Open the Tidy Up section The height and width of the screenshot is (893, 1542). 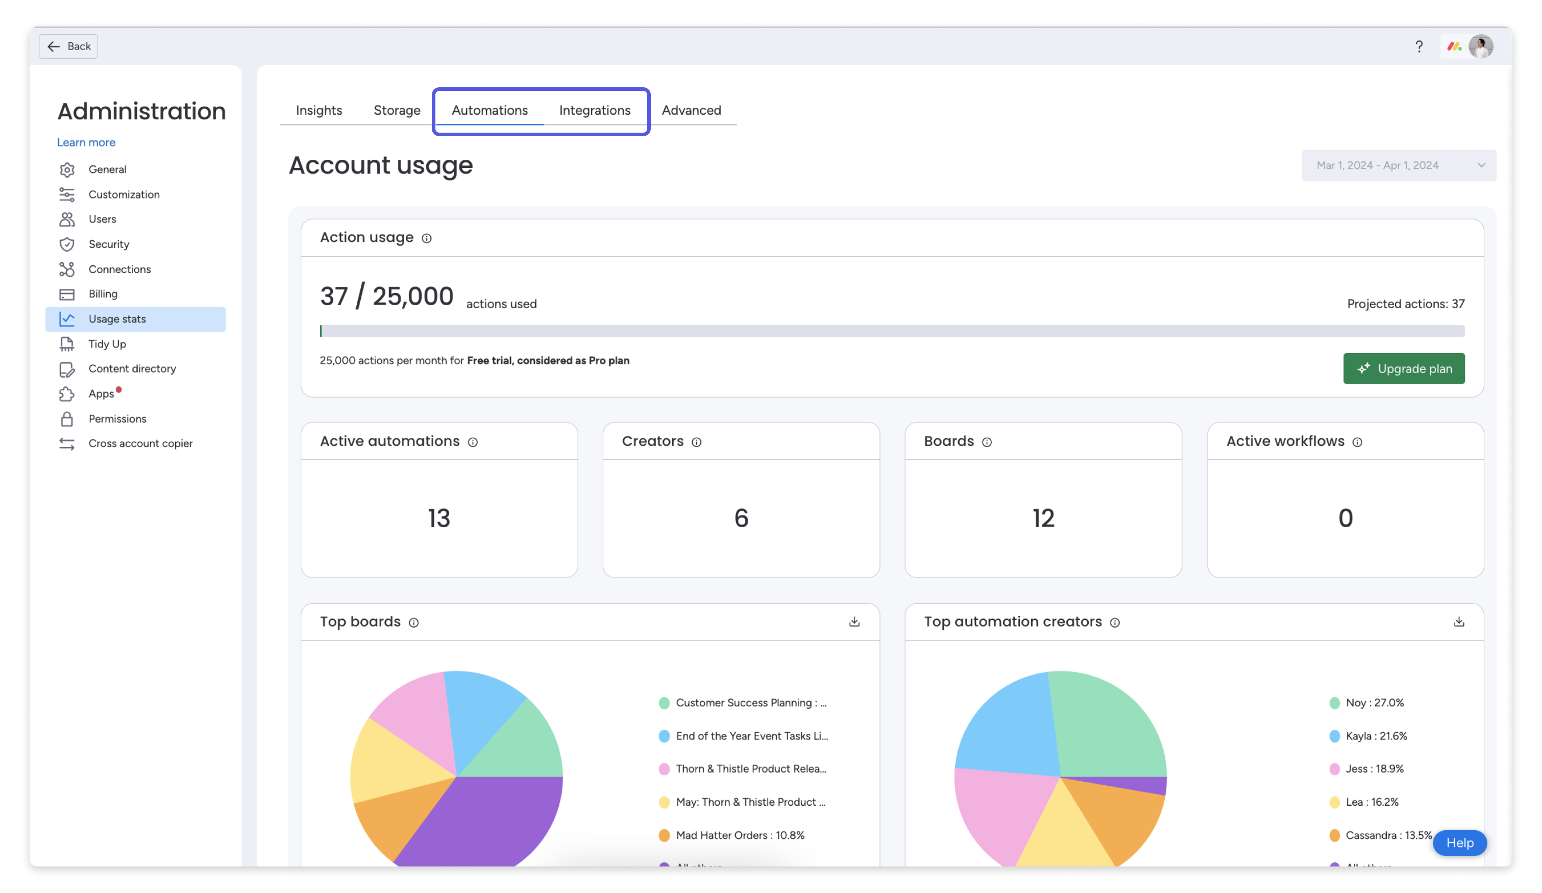pyautogui.click(x=107, y=344)
